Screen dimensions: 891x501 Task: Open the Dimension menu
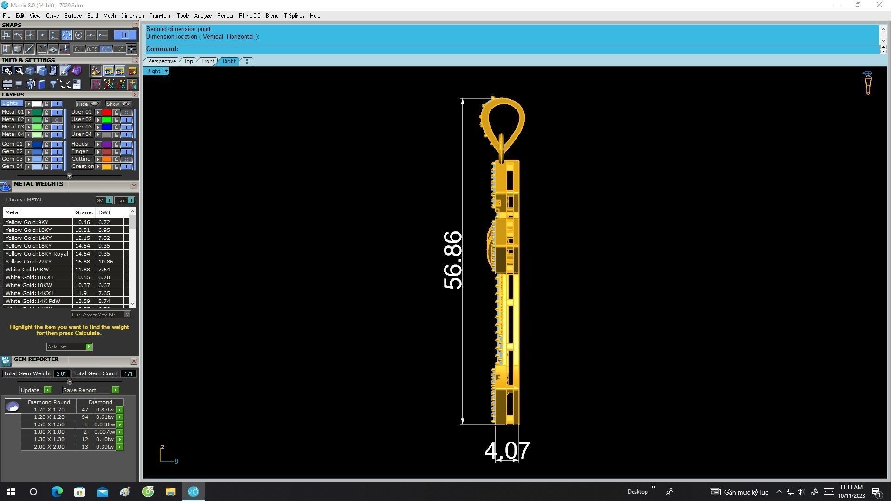pyautogui.click(x=132, y=16)
